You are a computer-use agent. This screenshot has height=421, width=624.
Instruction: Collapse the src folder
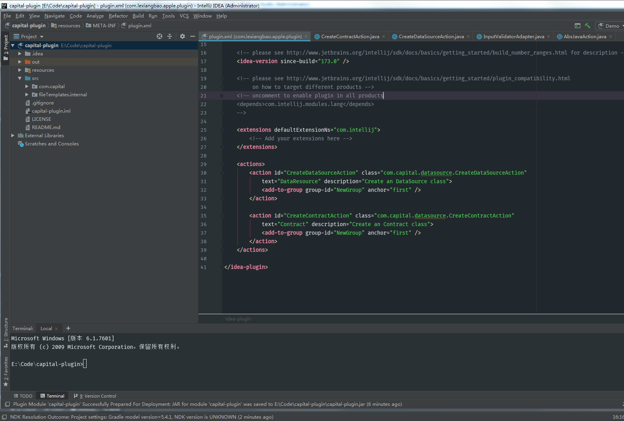point(20,78)
